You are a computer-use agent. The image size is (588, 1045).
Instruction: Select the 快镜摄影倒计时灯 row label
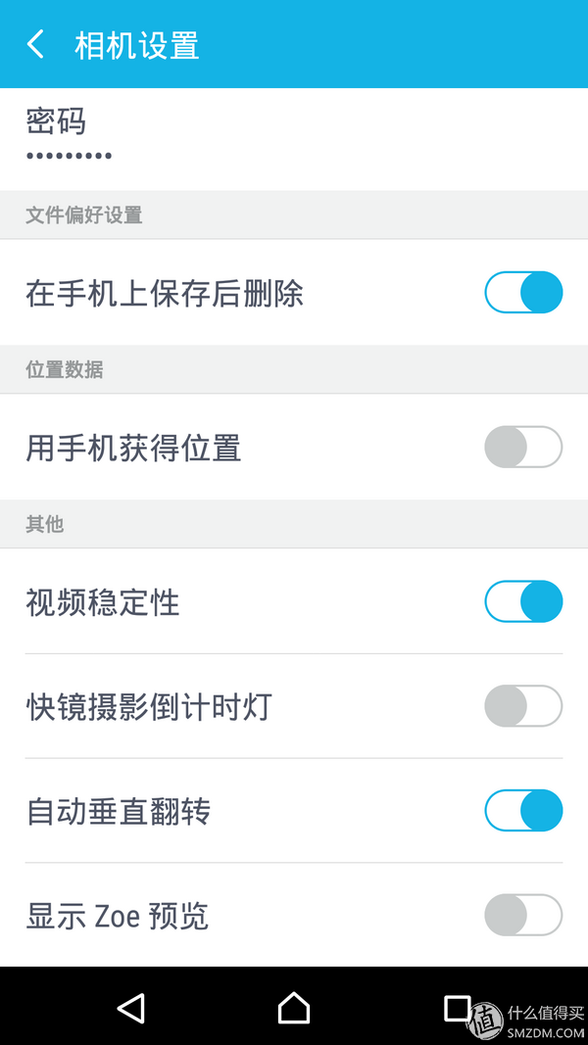point(149,707)
